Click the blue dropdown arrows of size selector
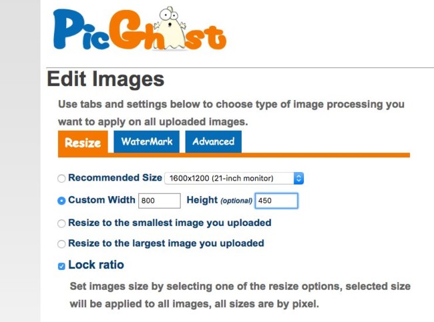Viewport: 434px width, 322px height. coord(298,178)
